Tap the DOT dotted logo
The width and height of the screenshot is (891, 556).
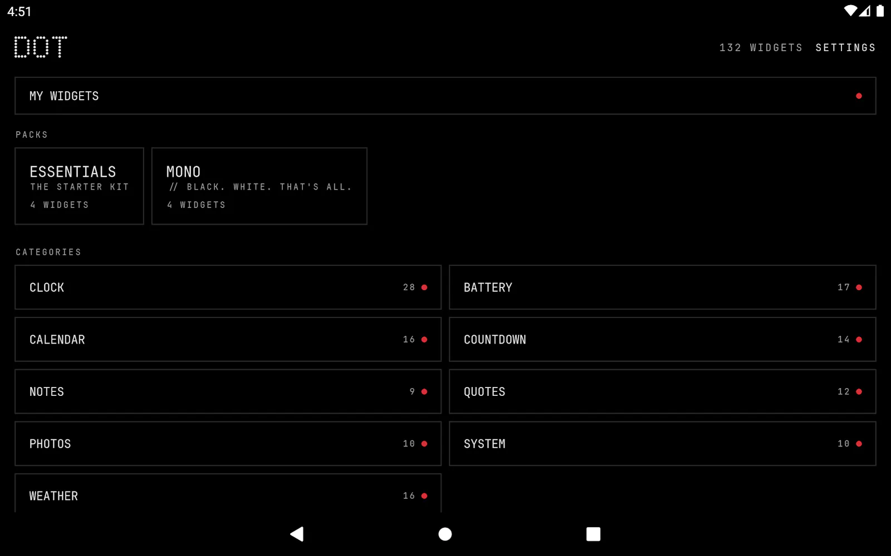(x=41, y=47)
